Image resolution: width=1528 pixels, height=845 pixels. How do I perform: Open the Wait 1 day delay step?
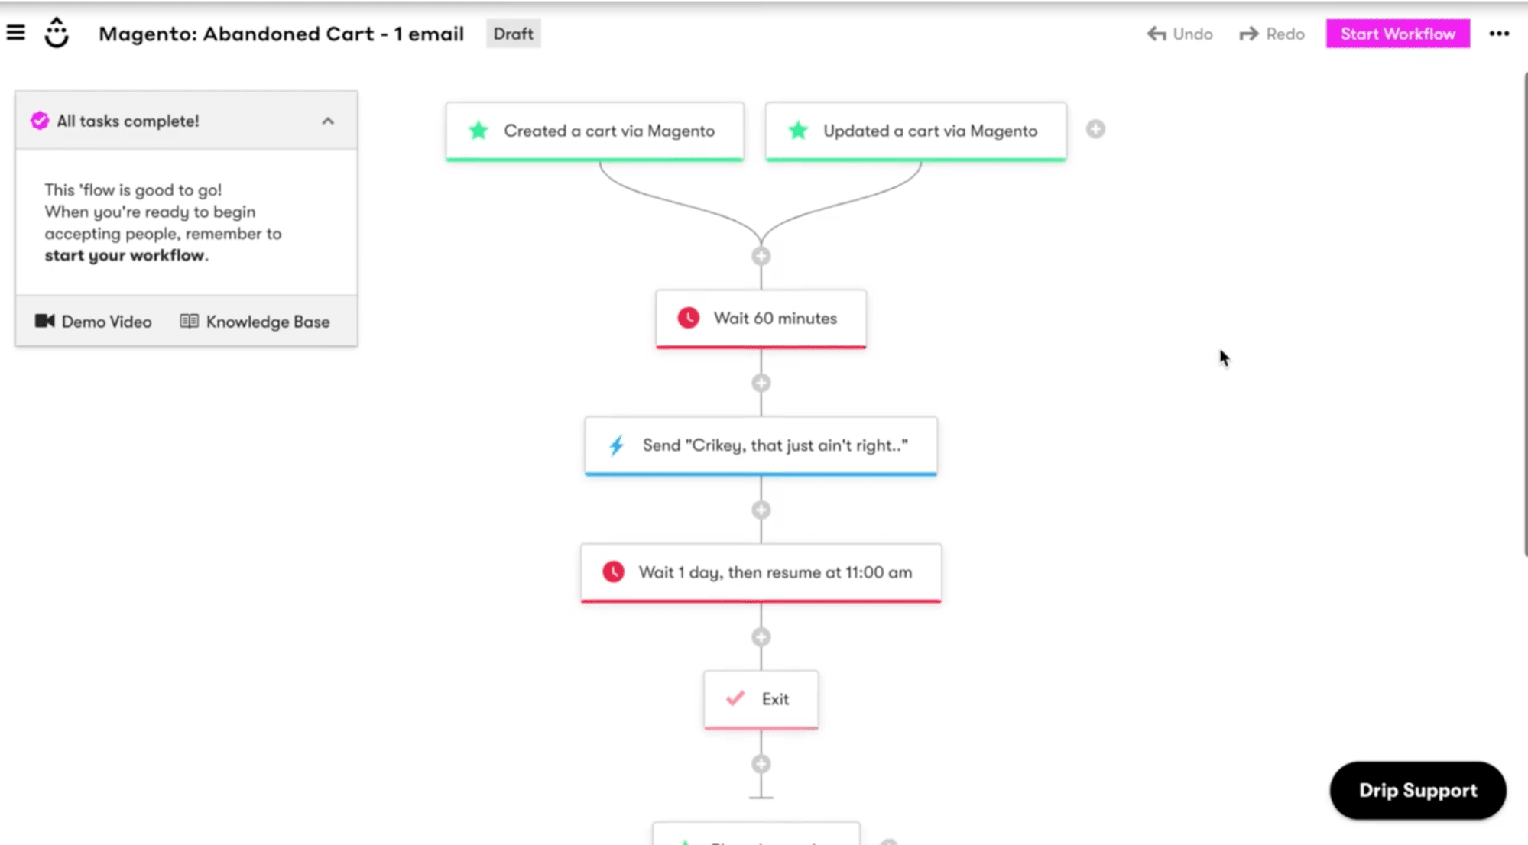click(x=761, y=572)
